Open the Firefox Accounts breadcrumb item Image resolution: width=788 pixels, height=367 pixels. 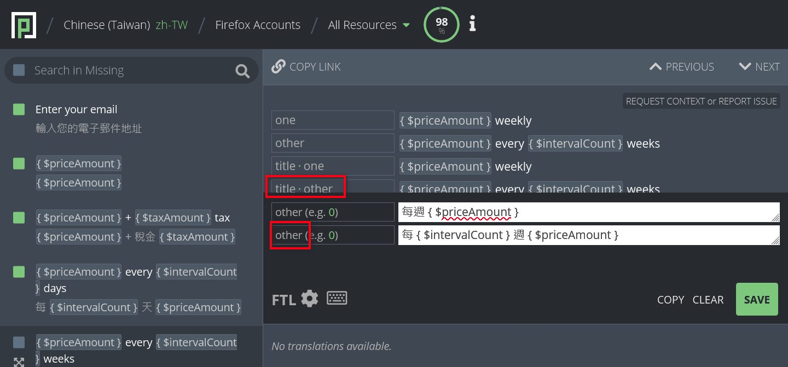258,25
